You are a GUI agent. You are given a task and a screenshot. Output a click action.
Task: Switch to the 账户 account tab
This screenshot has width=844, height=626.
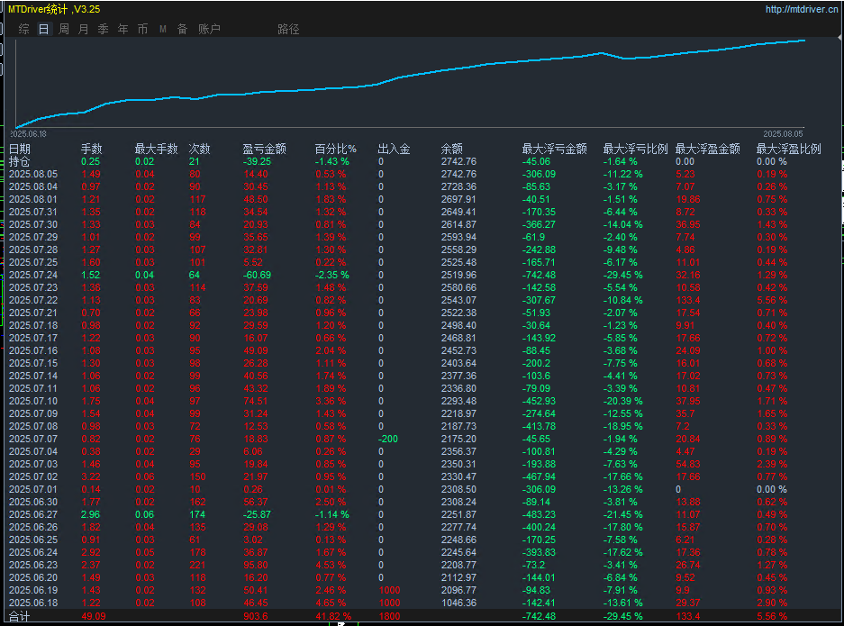click(209, 29)
